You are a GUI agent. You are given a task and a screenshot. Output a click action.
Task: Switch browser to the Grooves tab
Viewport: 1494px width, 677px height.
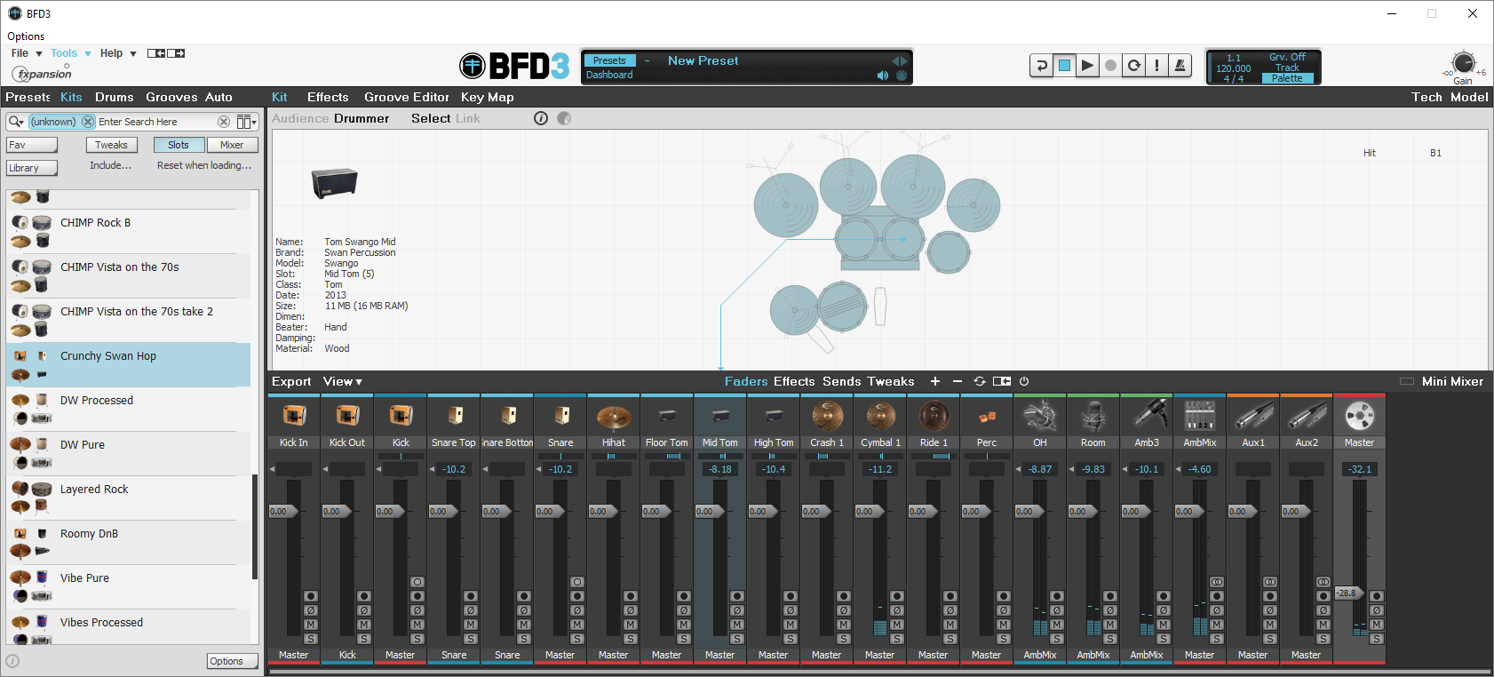171,97
